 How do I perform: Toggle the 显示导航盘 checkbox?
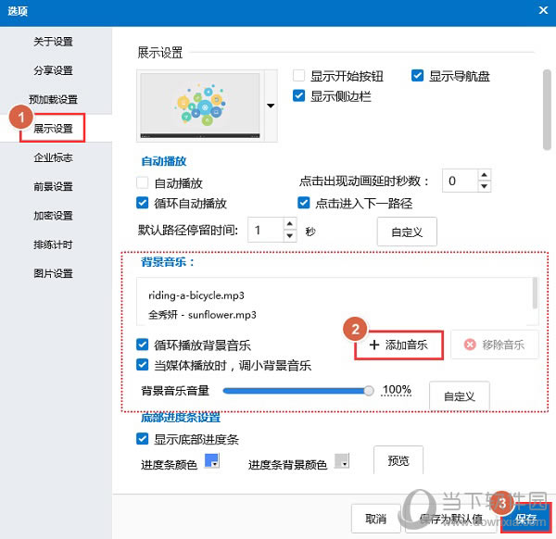point(418,76)
